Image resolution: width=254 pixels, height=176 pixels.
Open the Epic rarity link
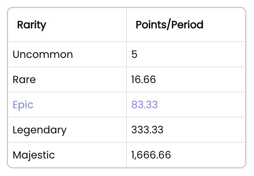click(23, 105)
